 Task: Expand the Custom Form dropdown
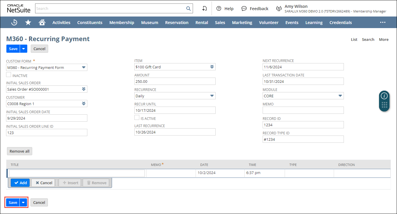click(x=84, y=67)
